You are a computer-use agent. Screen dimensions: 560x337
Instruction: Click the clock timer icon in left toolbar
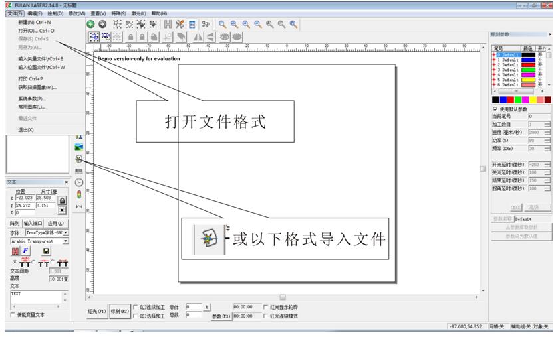tap(79, 182)
